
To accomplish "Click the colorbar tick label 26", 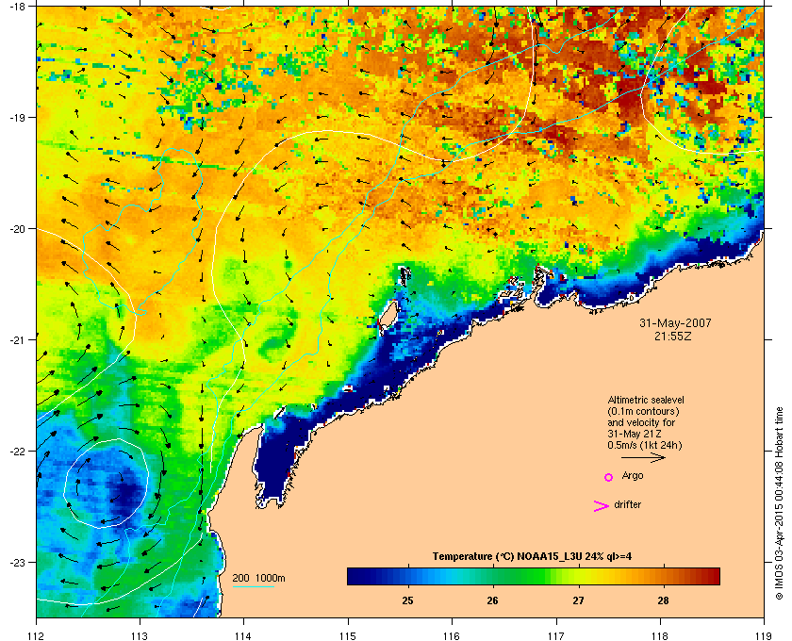I will tap(492, 600).
